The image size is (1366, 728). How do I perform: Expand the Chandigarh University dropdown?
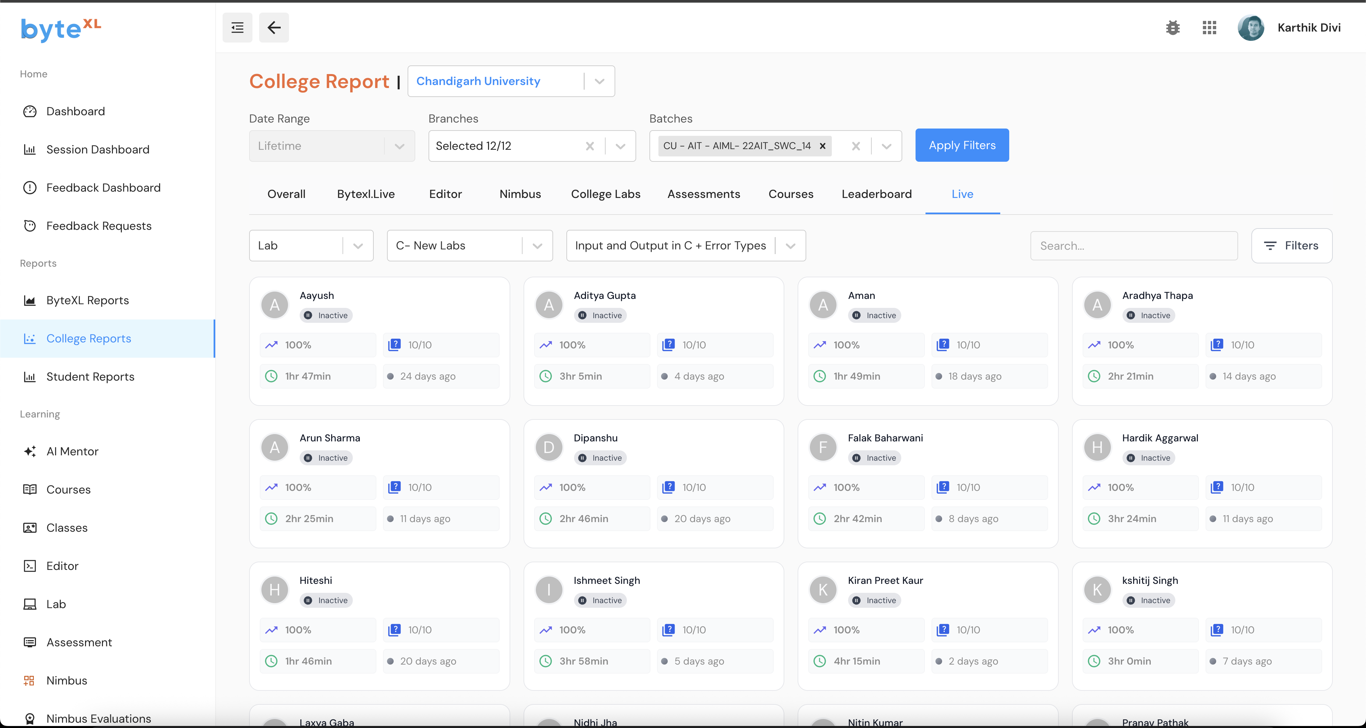(599, 81)
